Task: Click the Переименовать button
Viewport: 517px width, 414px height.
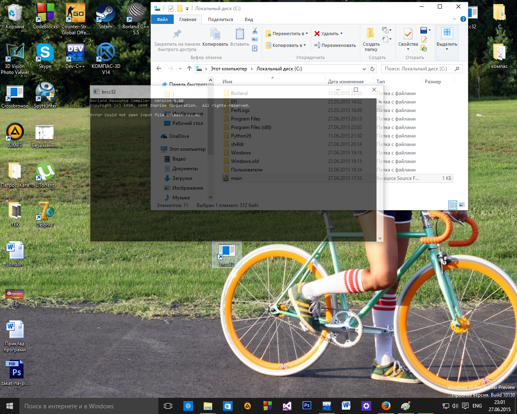Action: tap(335, 45)
